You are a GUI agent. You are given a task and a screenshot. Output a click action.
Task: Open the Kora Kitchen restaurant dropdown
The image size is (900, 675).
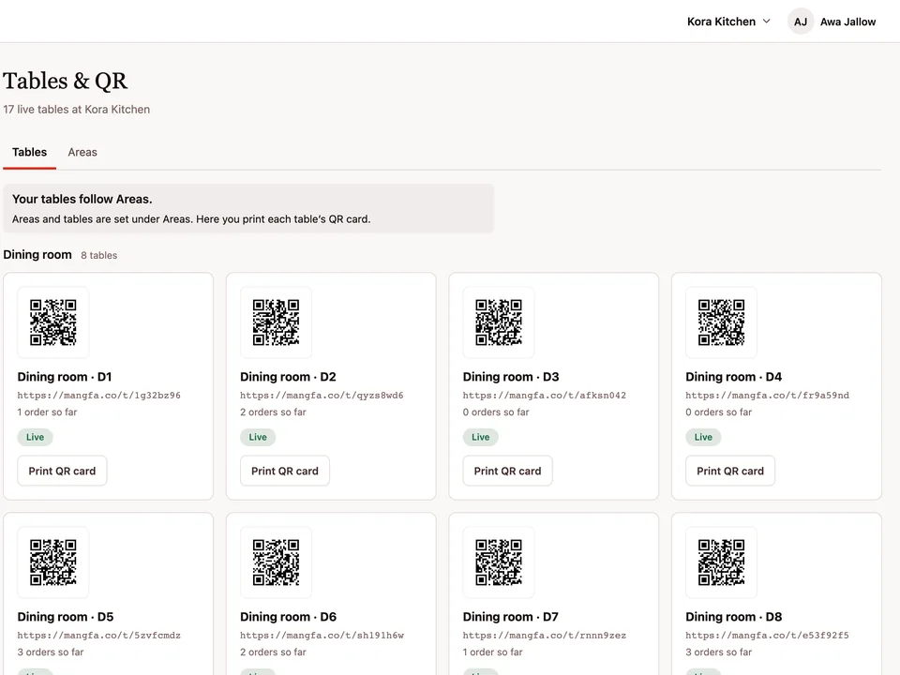click(x=727, y=22)
